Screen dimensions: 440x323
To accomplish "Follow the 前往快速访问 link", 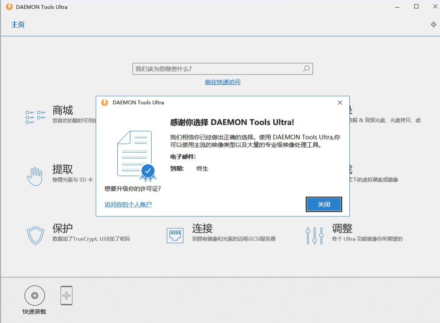I will (x=222, y=82).
